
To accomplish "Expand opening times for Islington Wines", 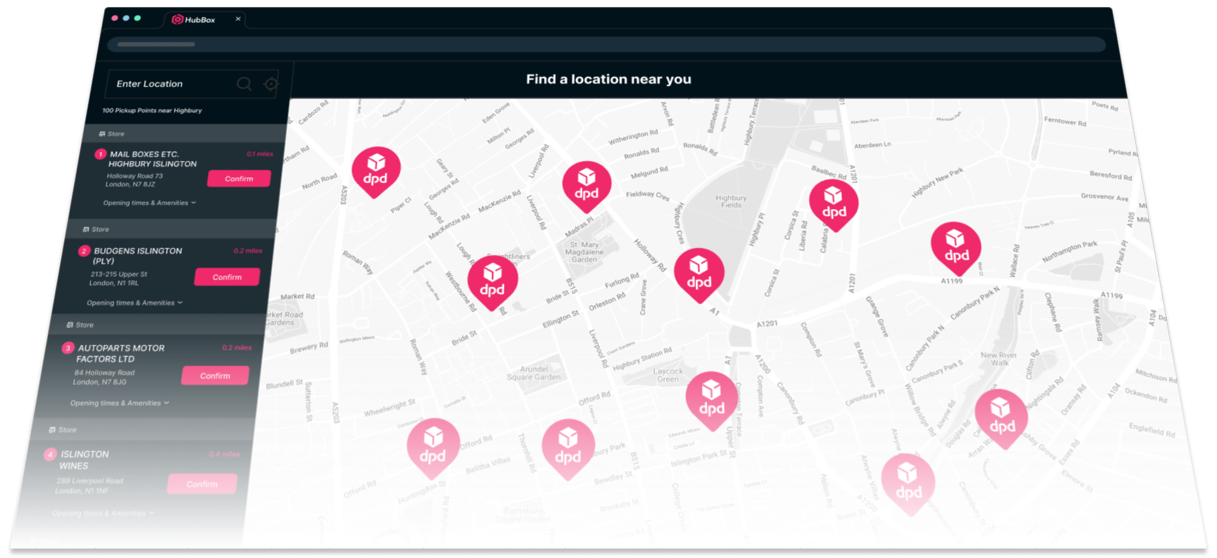I will coord(103,513).
